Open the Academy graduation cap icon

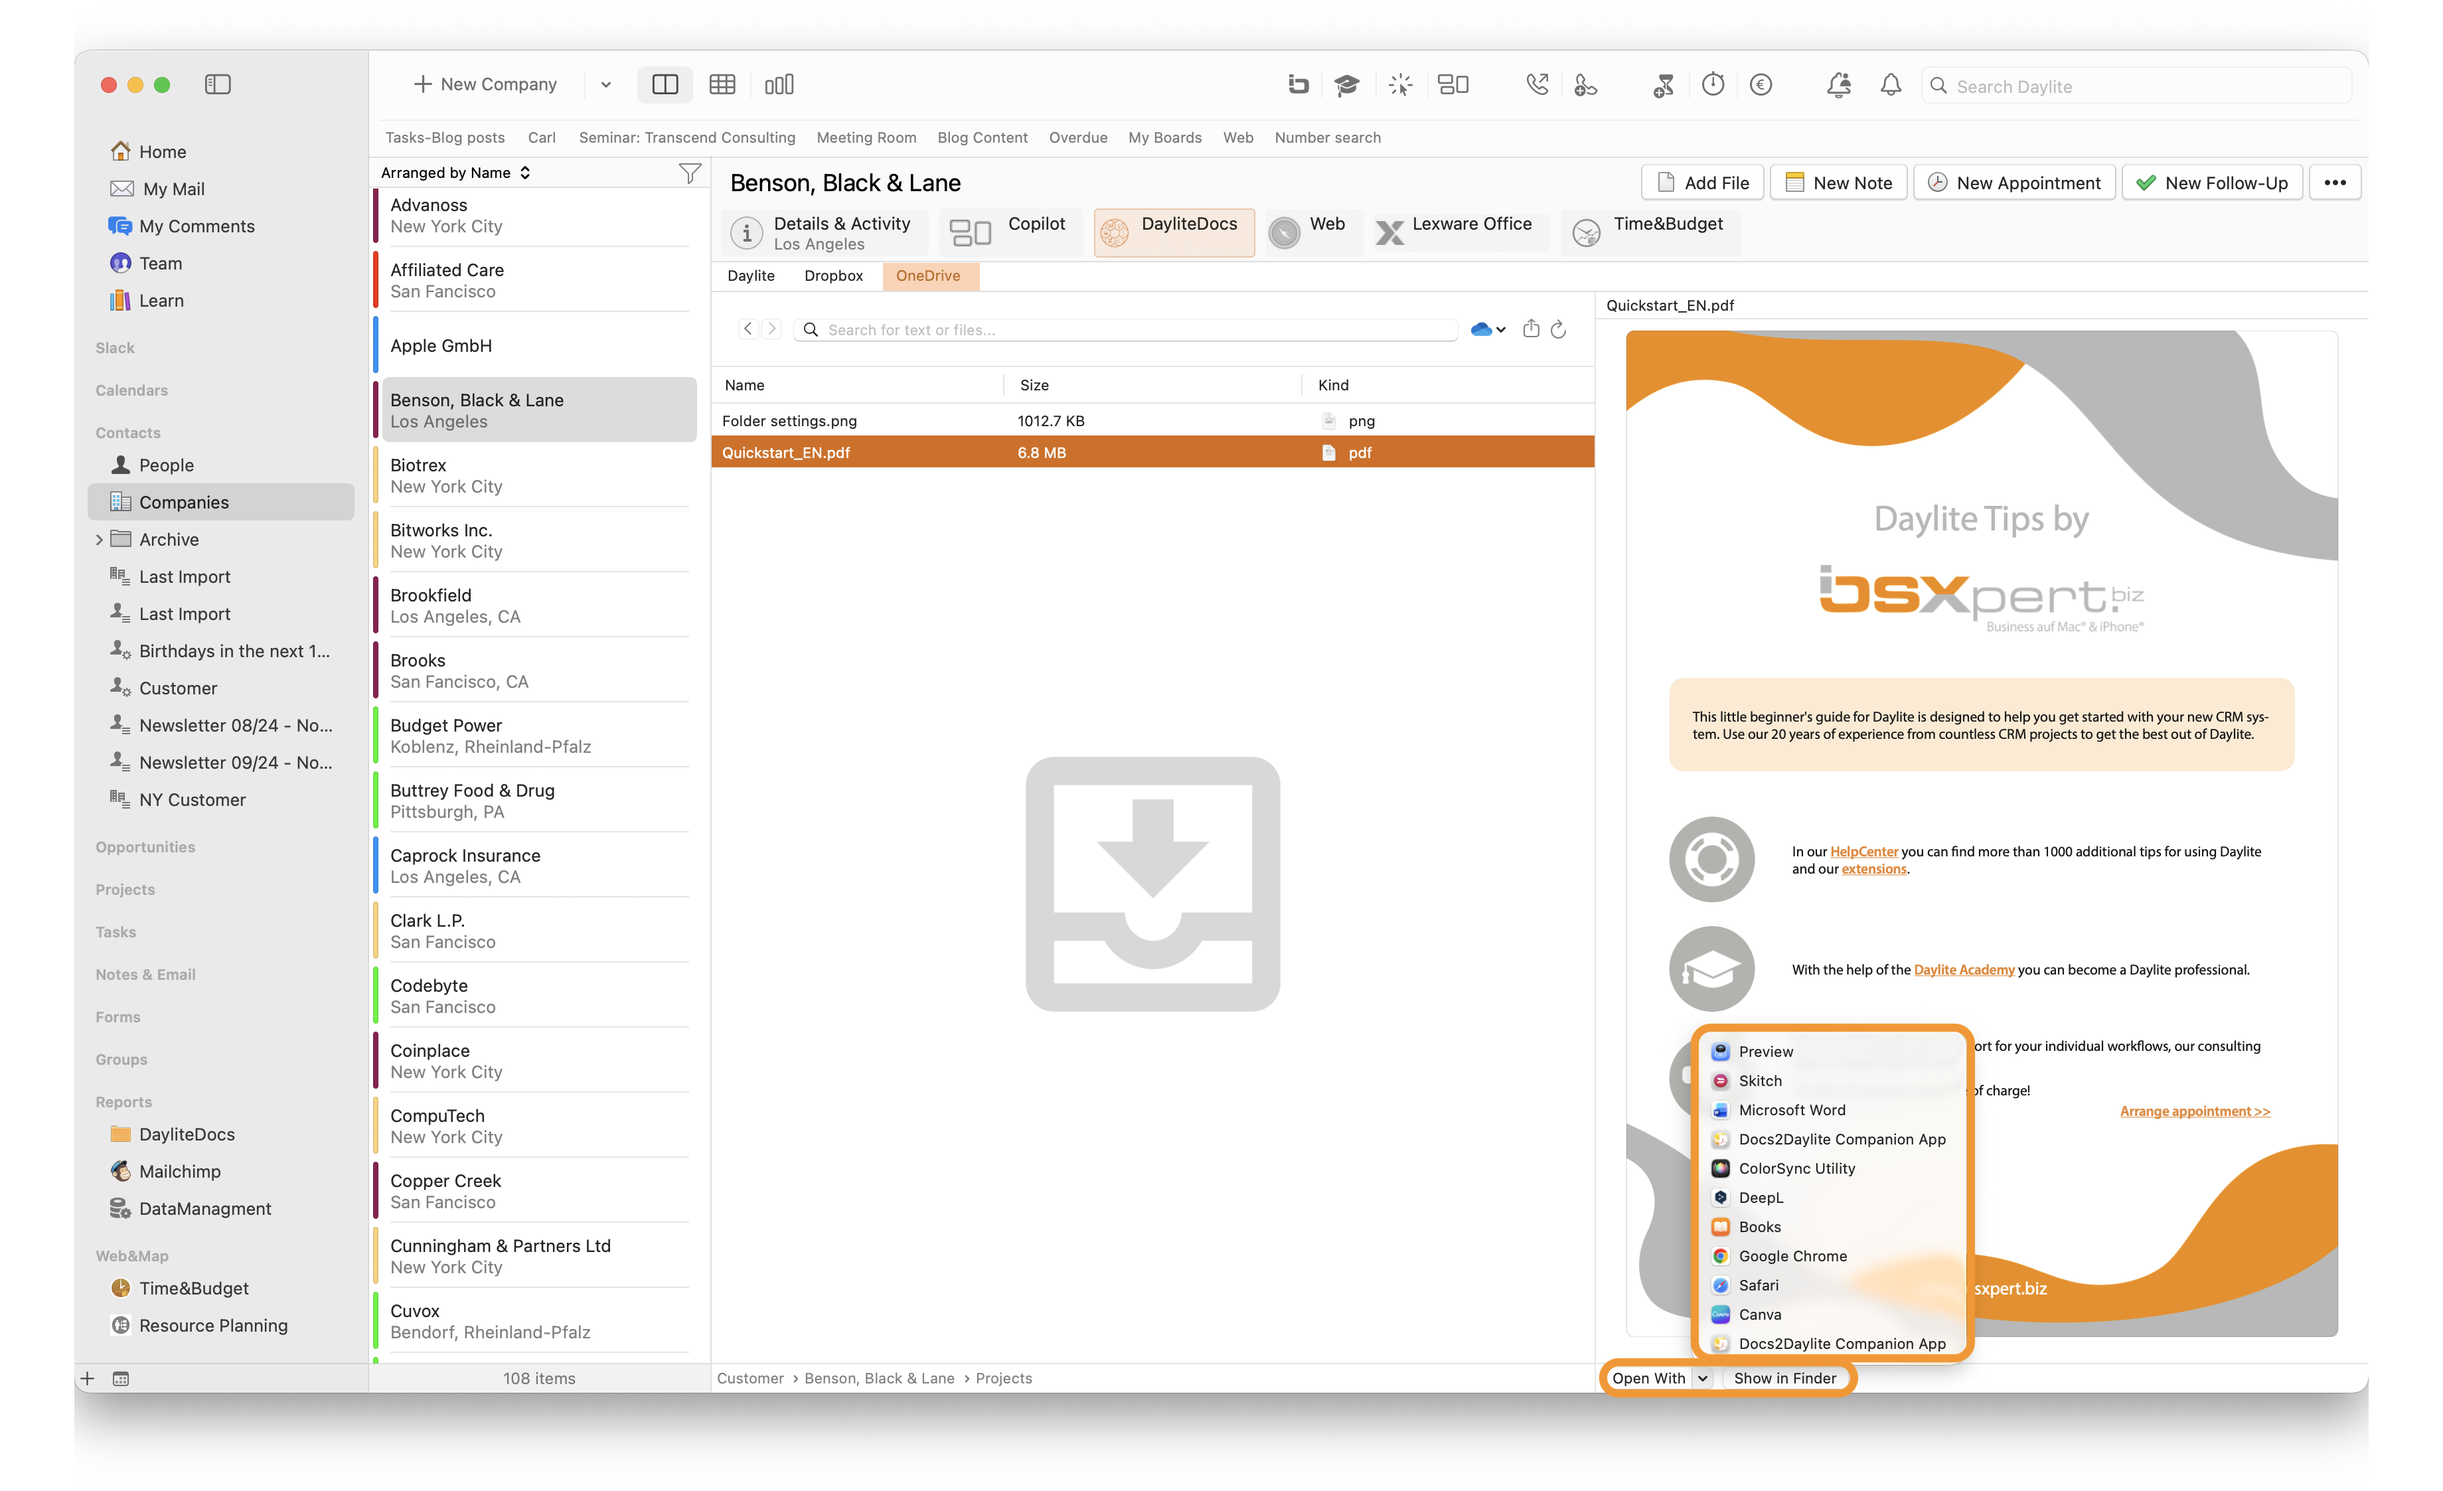click(x=1346, y=84)
